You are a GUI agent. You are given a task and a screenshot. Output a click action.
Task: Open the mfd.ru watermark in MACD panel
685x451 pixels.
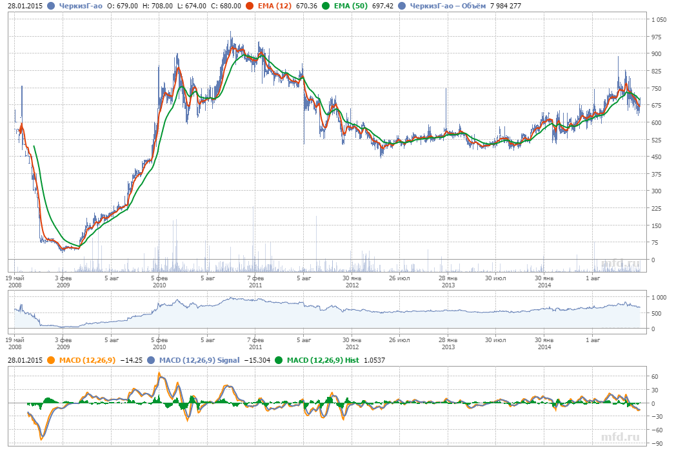[622, 437]
